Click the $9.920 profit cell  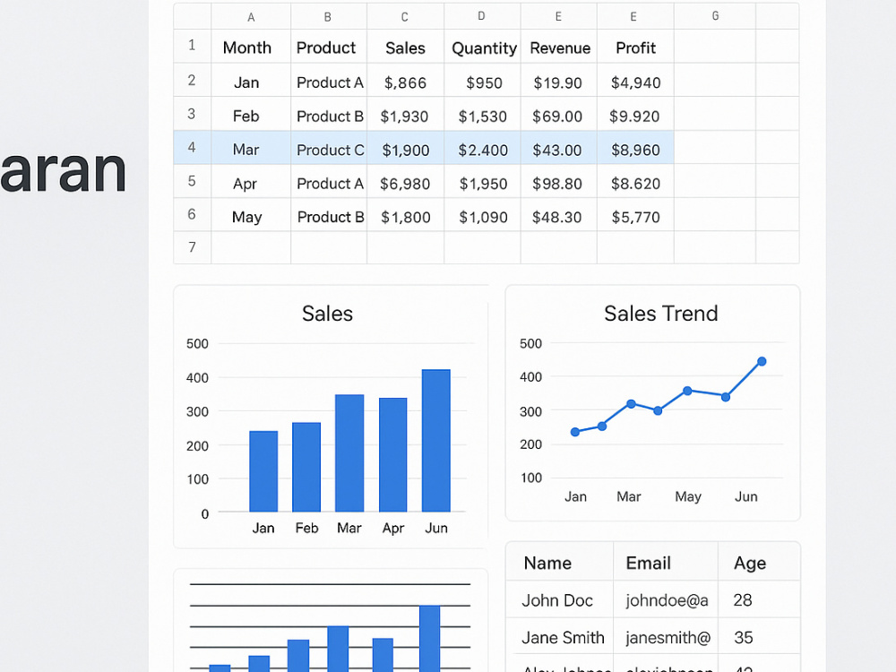635,115
